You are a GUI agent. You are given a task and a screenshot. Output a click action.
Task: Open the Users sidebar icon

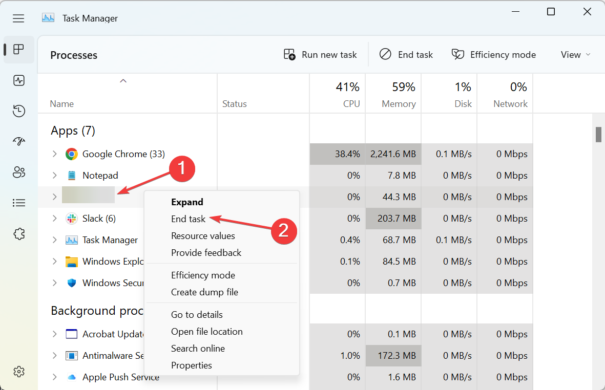18,172
